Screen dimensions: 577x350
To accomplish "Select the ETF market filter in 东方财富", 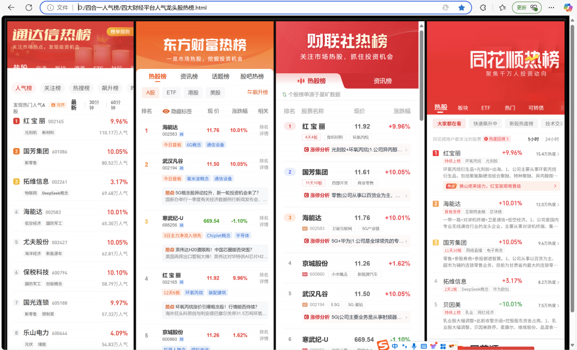I will click(171, 92).
